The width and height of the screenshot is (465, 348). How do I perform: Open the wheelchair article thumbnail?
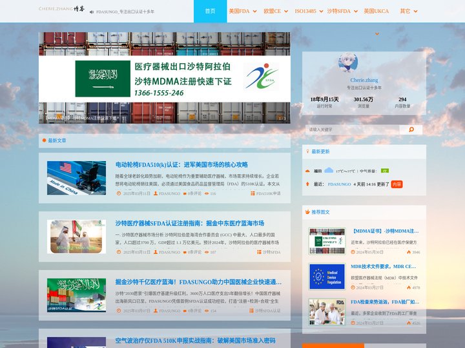click(x=76, y=178)
